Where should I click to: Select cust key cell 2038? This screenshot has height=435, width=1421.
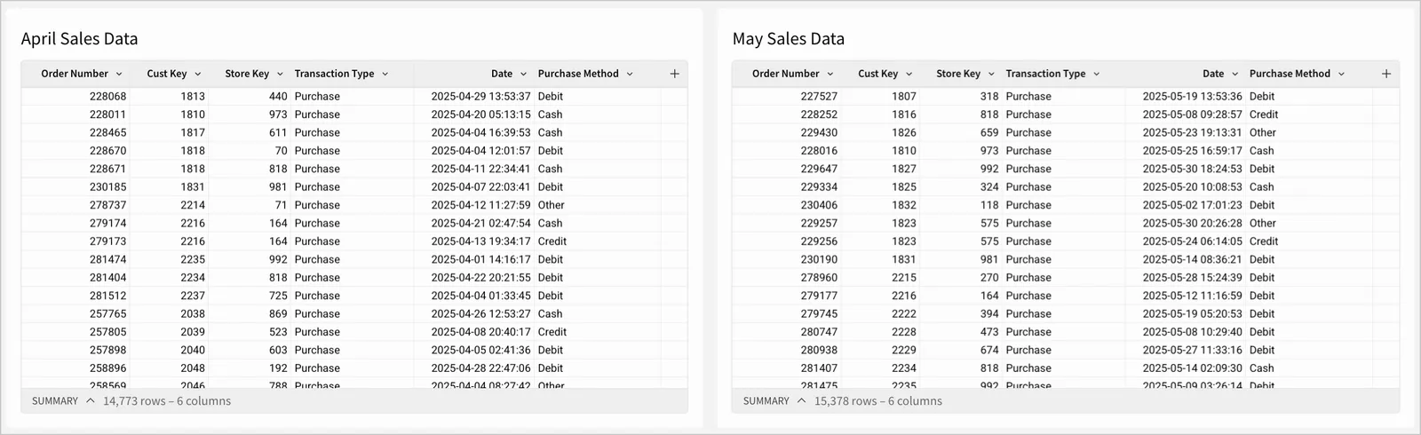(x=193, y=314)
